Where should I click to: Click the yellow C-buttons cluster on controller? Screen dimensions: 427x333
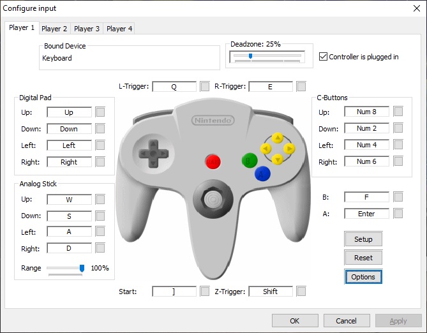(x=278, y=148)
